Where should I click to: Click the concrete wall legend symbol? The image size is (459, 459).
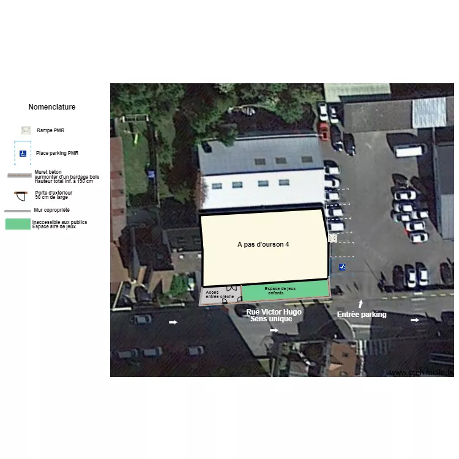pos(20,176)
